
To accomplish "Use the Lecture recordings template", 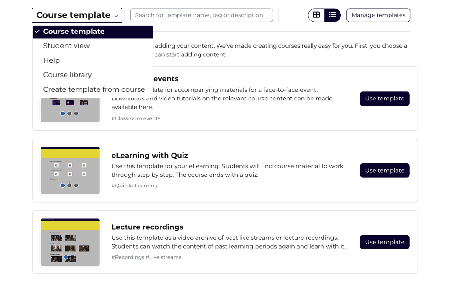I will coord(385,242).
